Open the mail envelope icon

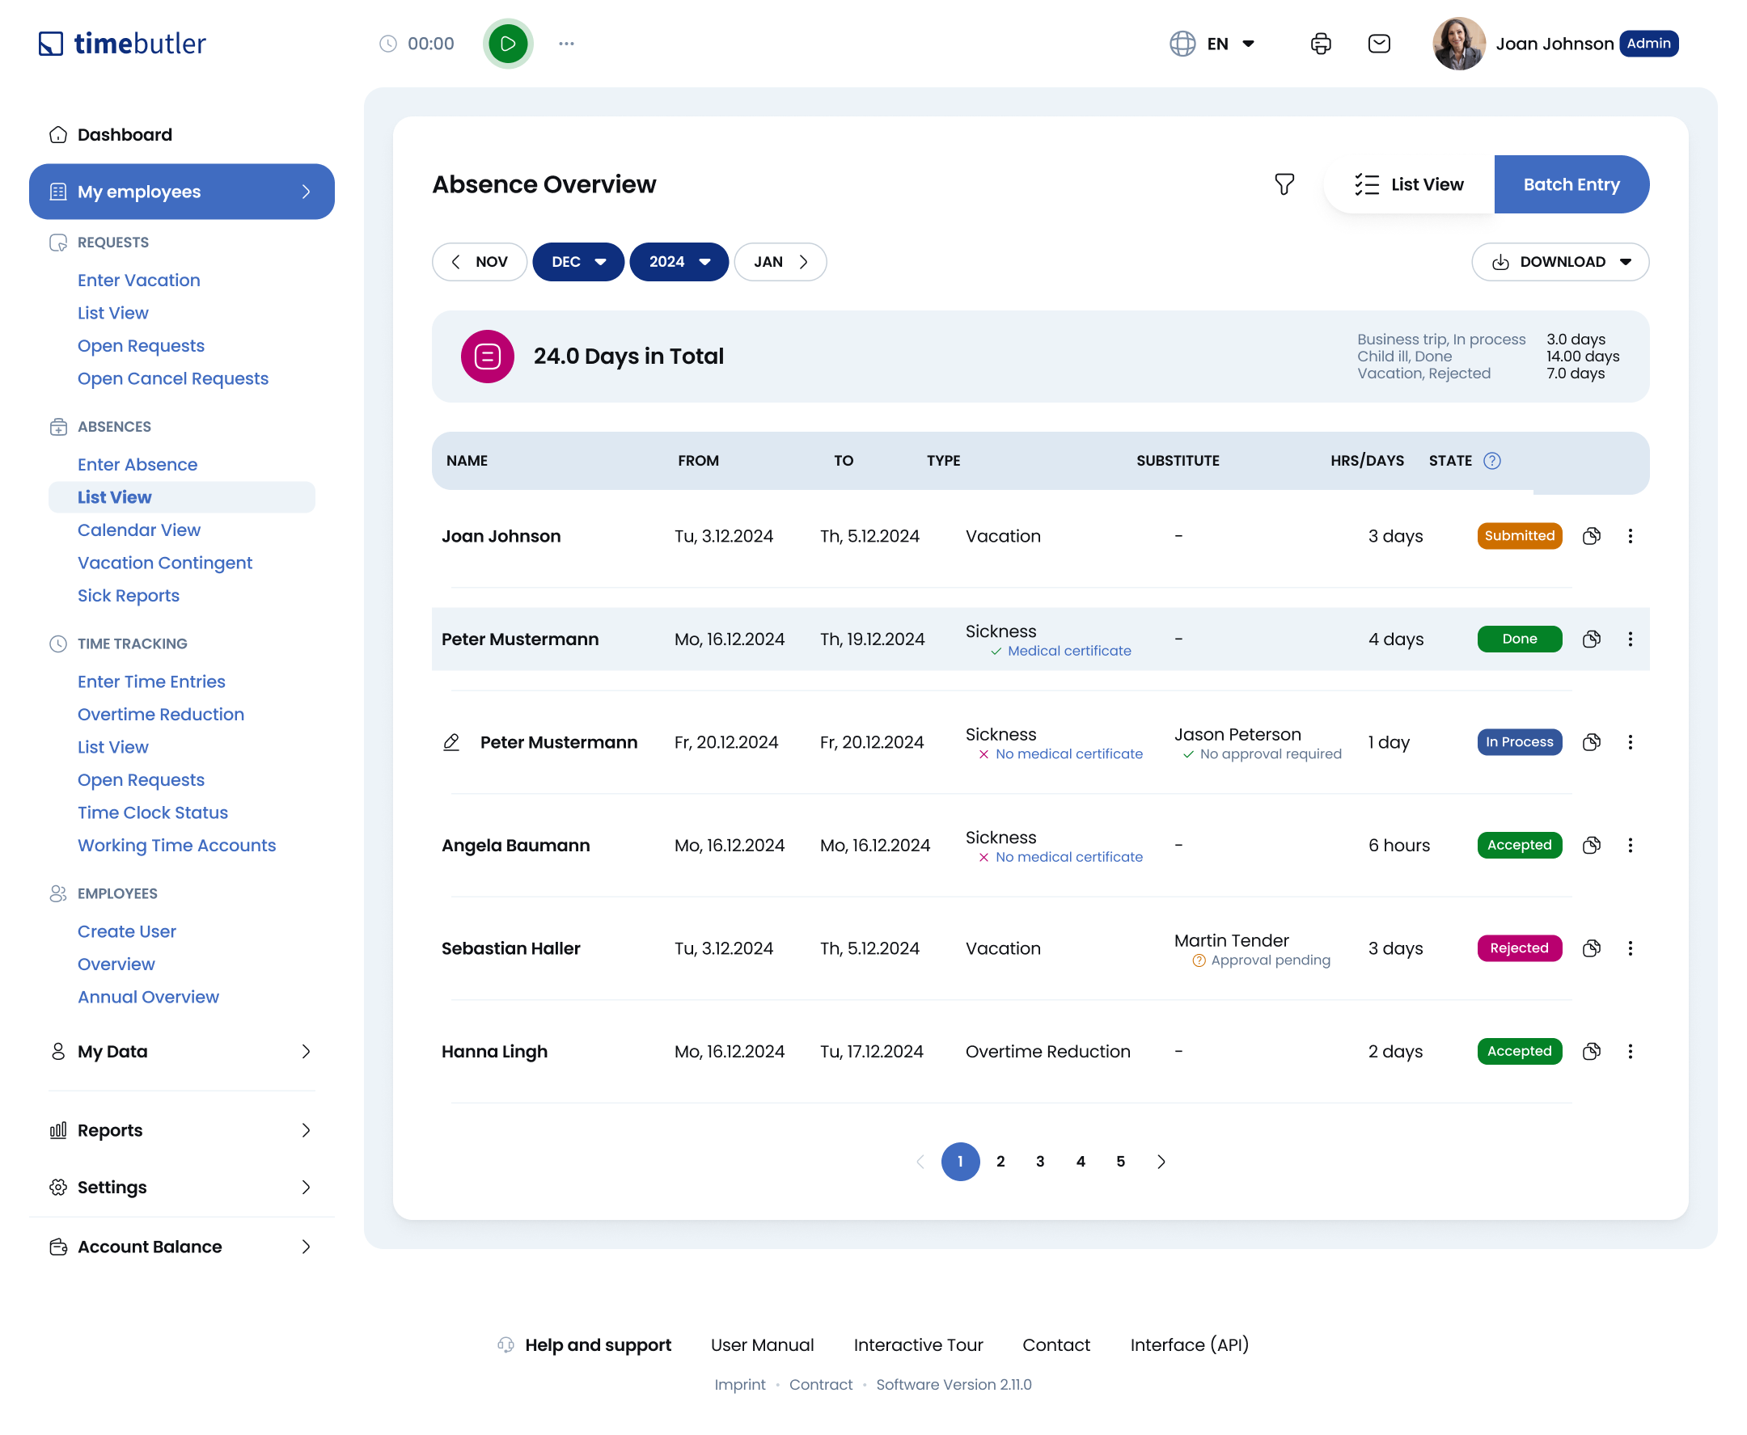click(1379, 44)
